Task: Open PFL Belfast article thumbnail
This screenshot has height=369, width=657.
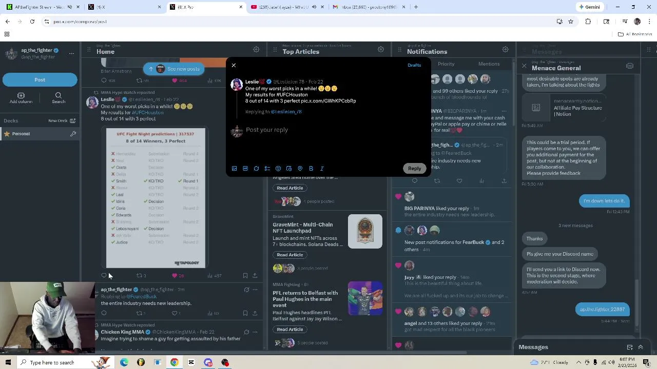Action: 365,298
